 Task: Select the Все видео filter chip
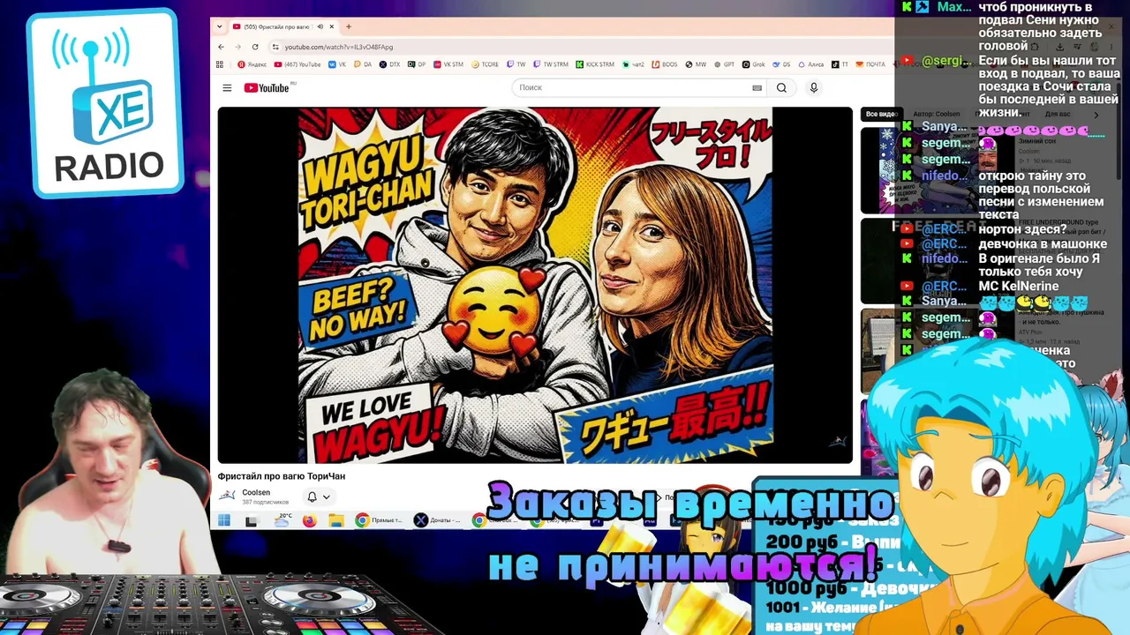click(881, 114)
